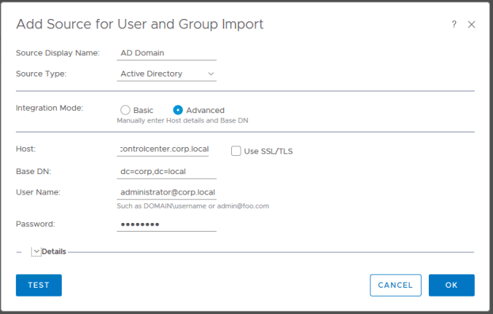Image resolution: width=493 pixels, height=314 pixels.
Task: Expand the Details section chevron
Action: coord(36,251)
